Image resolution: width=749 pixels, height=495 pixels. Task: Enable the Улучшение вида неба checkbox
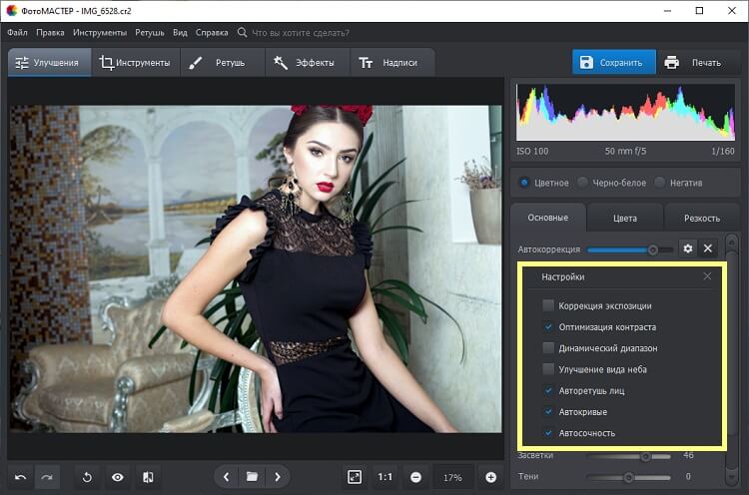[548, 369]
